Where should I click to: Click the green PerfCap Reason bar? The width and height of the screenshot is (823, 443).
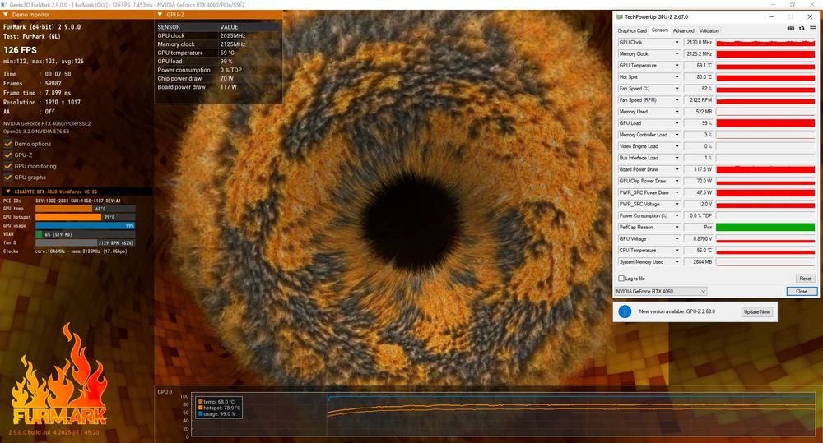tap(765, 227)
